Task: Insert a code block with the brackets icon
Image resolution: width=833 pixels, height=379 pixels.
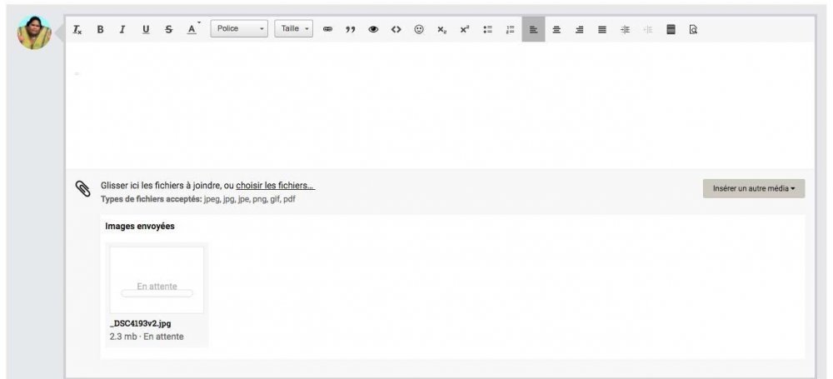Action: 396,30
